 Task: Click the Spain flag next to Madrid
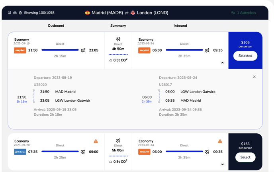[x=87, y=13]
